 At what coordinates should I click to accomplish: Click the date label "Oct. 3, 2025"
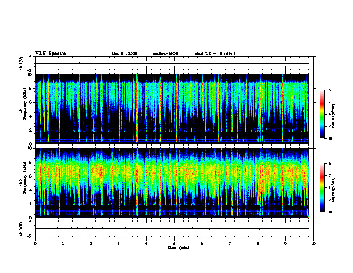click(x=124, y=54)
